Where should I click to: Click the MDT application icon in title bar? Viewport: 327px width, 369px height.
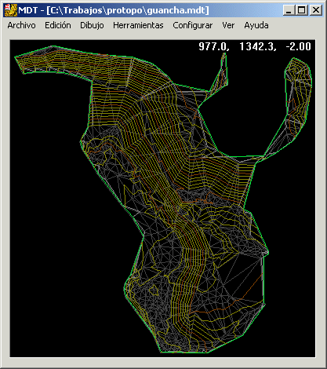(11, 10)
